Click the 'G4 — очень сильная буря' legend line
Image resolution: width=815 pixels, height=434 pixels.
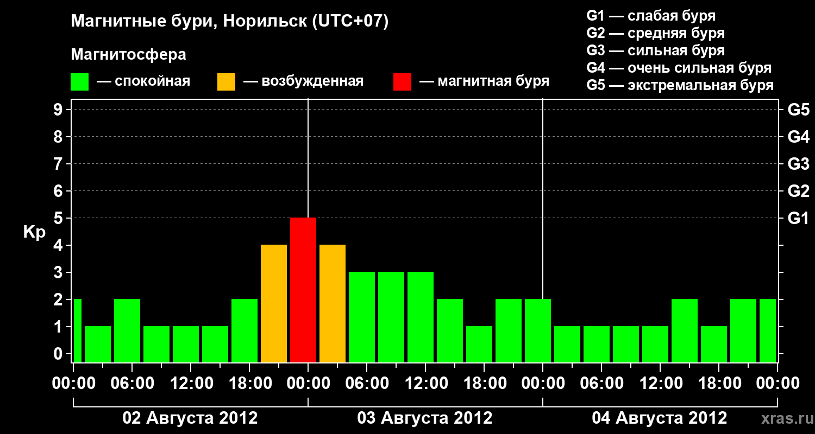(x=679, y=68)
